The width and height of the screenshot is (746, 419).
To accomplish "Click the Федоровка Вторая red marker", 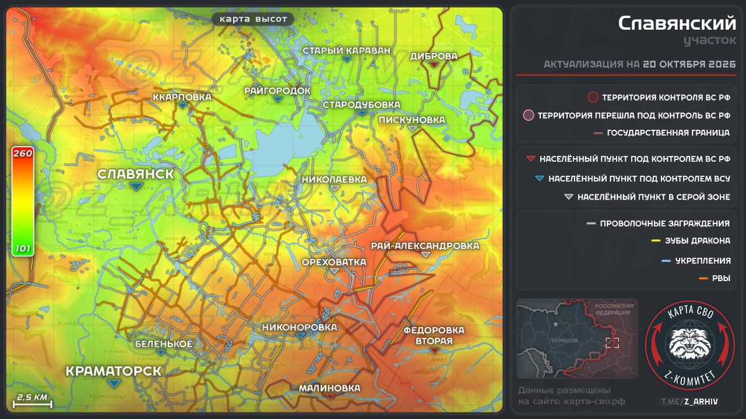I will [435, 350].
